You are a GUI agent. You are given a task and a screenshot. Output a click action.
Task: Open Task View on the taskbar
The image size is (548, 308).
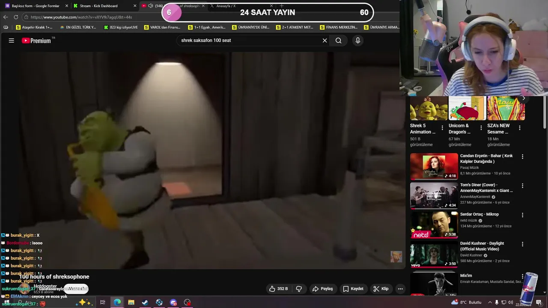coord(103,302)
